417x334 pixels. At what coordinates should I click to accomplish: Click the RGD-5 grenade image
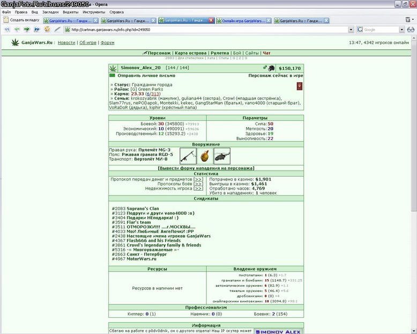205,156
